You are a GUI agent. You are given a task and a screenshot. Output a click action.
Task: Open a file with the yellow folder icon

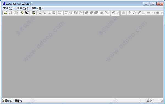(5, 13)
